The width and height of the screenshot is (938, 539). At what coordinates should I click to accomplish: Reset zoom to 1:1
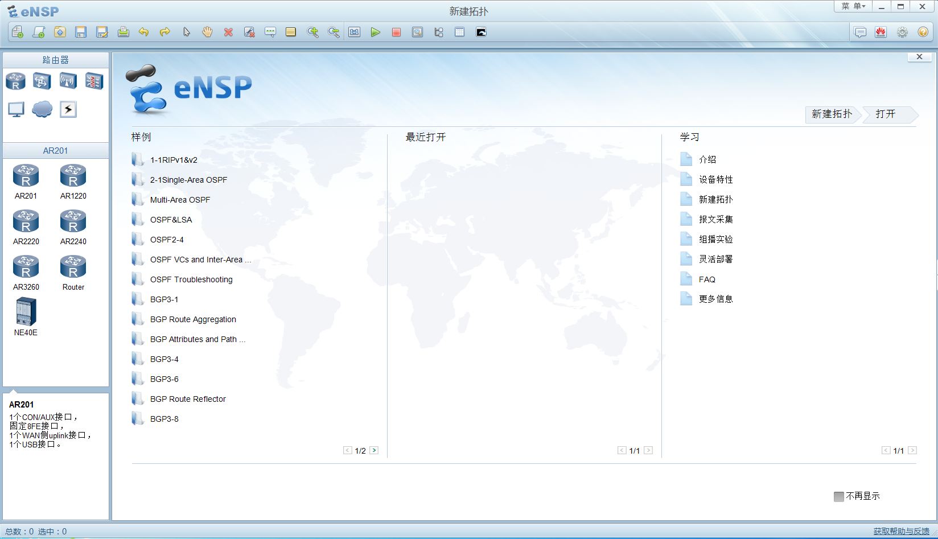coord(355,32)
